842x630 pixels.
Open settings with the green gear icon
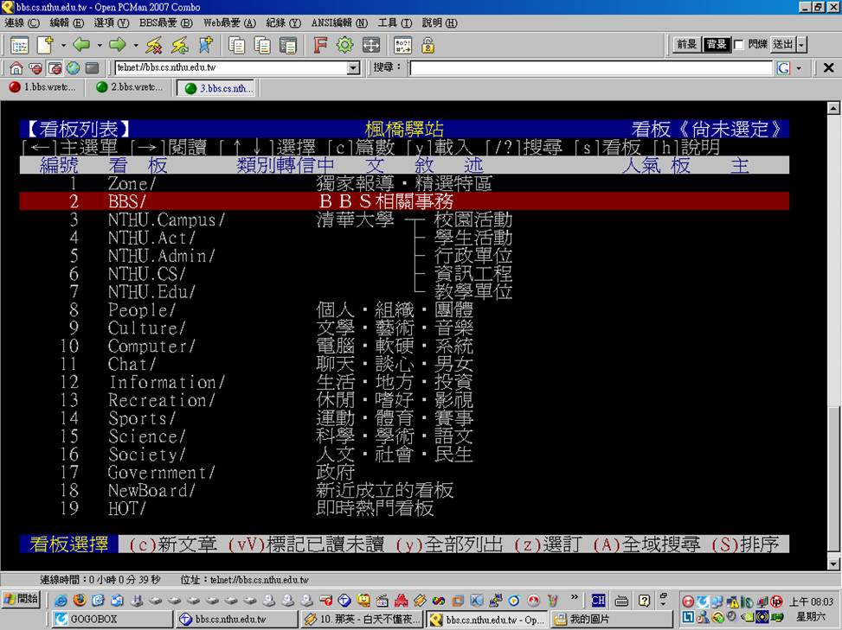344,45
